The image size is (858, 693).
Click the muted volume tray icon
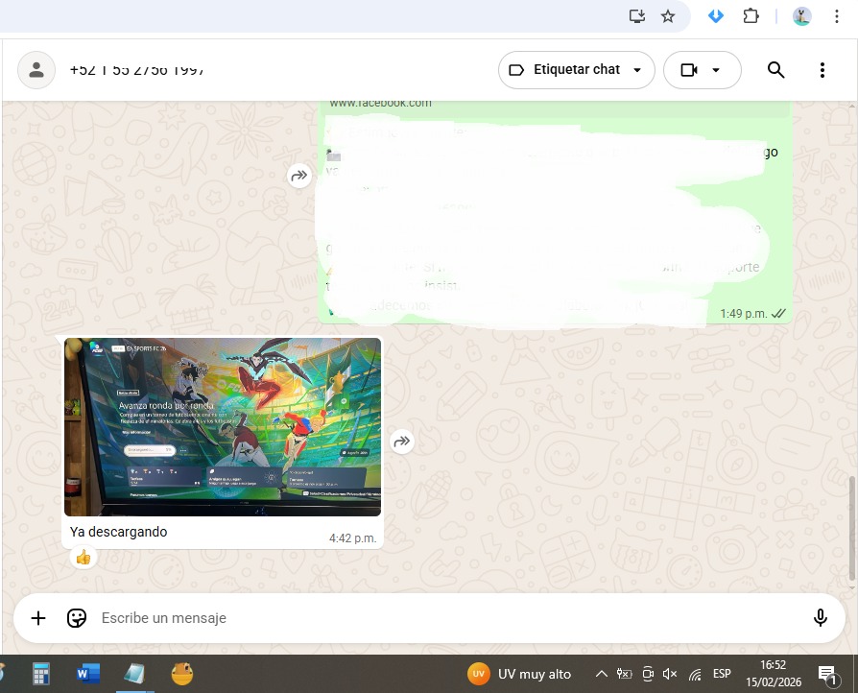[x=670, y=674]
